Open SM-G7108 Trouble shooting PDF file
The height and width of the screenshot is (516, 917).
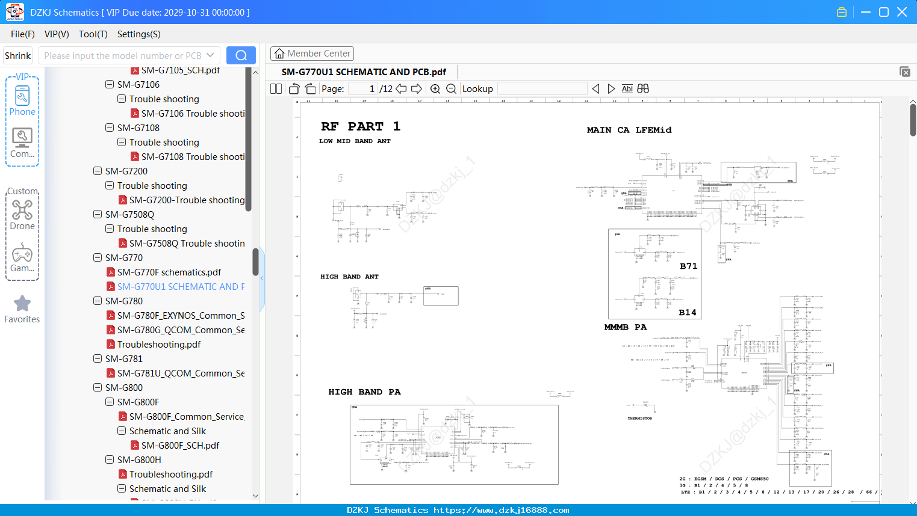click(188, 157)
